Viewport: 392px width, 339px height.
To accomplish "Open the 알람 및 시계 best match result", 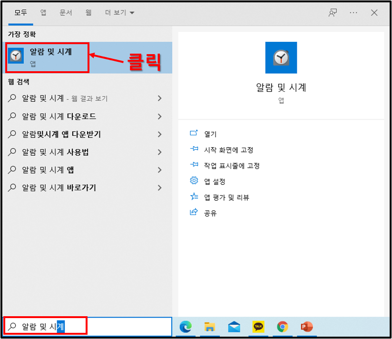I will click(x=88, y=57).
